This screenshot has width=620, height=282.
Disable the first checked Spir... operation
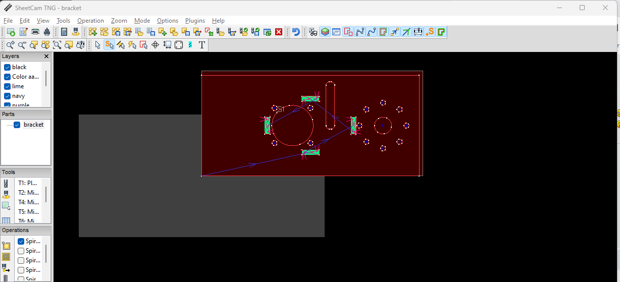click(x=21, y=241)
